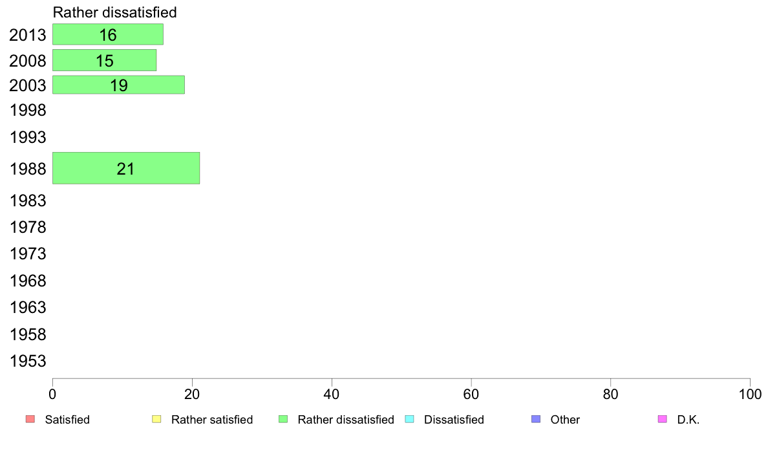
Task: Click the red Satisfied legend swatch
Action: (30, 419)
